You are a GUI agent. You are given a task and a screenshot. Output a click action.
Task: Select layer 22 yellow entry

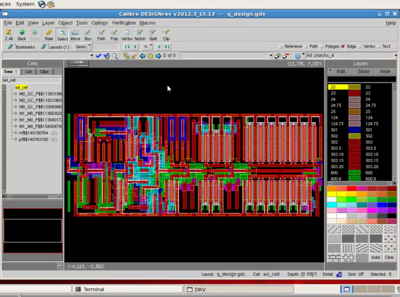(x=337, y=87)
